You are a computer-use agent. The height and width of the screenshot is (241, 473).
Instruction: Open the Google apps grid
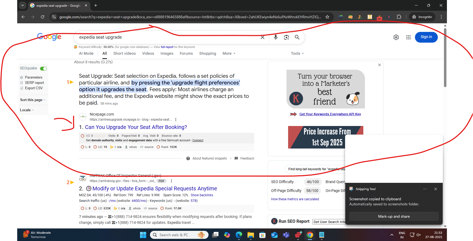[408, 37]
